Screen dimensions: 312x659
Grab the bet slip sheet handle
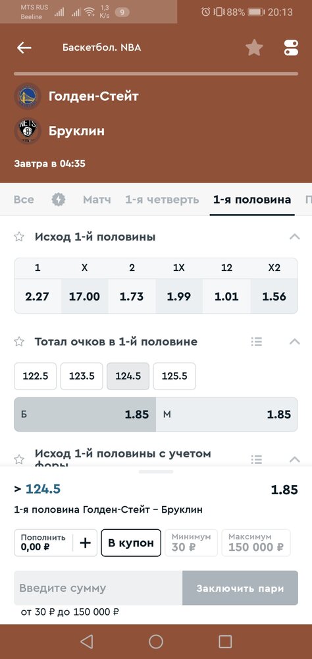(x=156, y=472)
